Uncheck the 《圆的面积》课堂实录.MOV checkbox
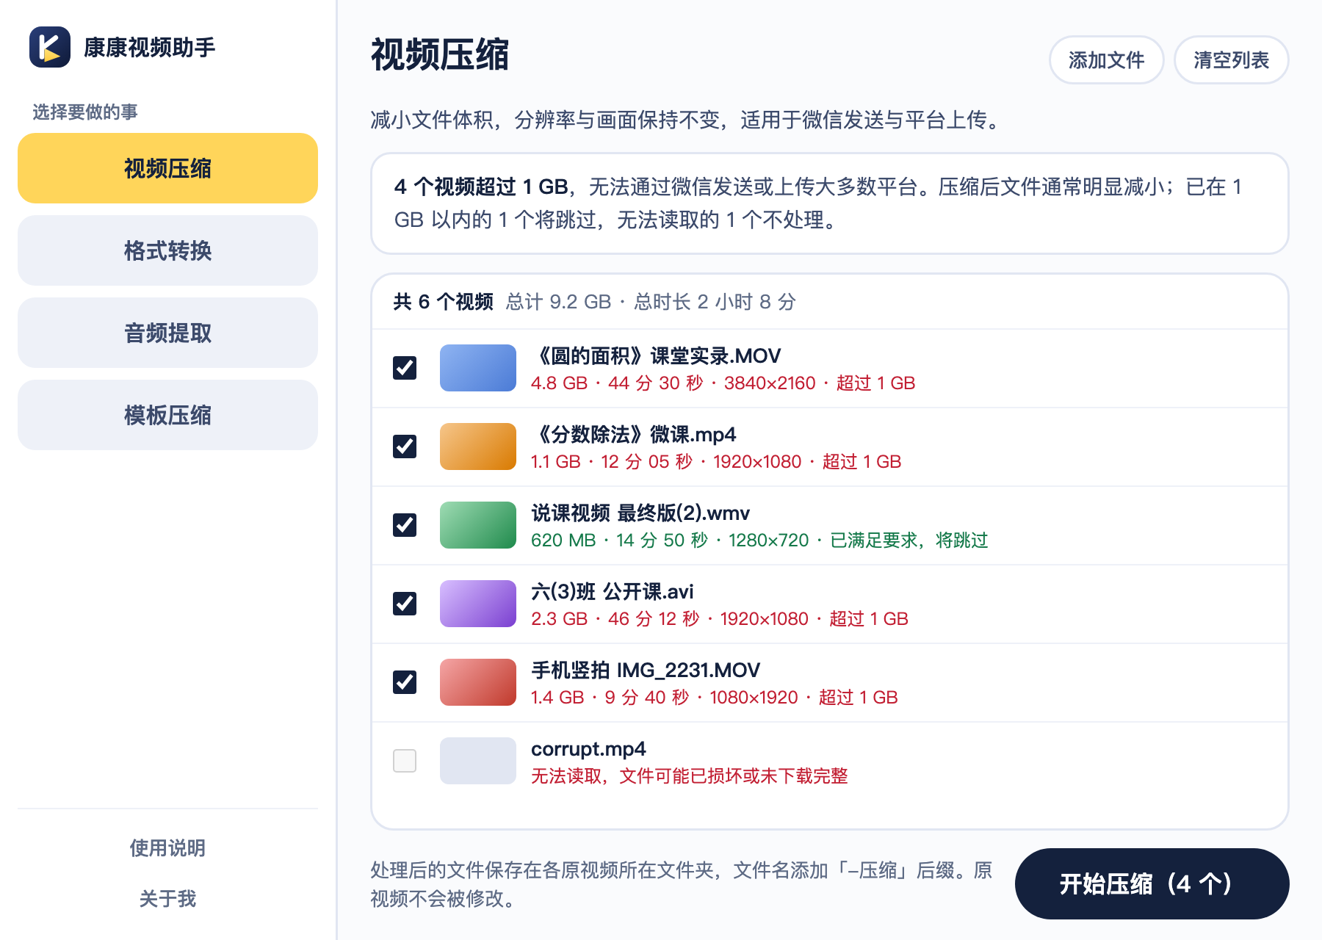 (405, 368)
